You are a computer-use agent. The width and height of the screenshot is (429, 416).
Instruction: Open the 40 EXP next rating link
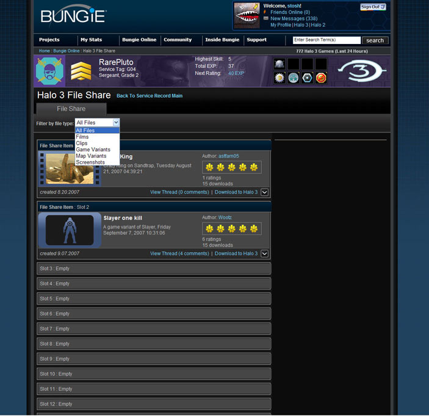(236, 73)
